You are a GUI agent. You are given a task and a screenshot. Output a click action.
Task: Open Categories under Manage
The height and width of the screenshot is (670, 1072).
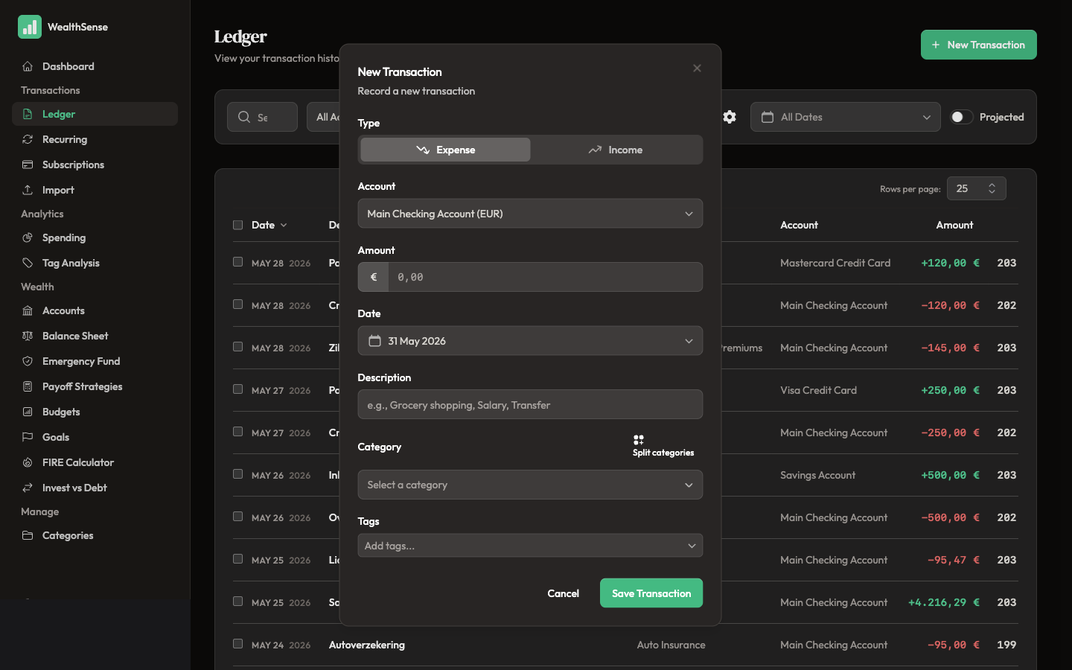point(95,535)
